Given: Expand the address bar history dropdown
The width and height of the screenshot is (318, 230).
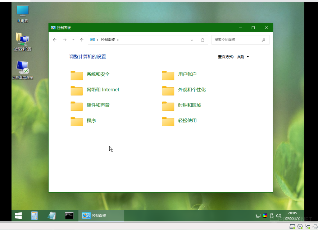Looking at the screenshot, I should pyautogui.click(x=192, y=40).
